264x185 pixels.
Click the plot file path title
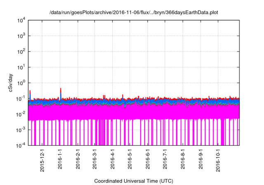134,12
